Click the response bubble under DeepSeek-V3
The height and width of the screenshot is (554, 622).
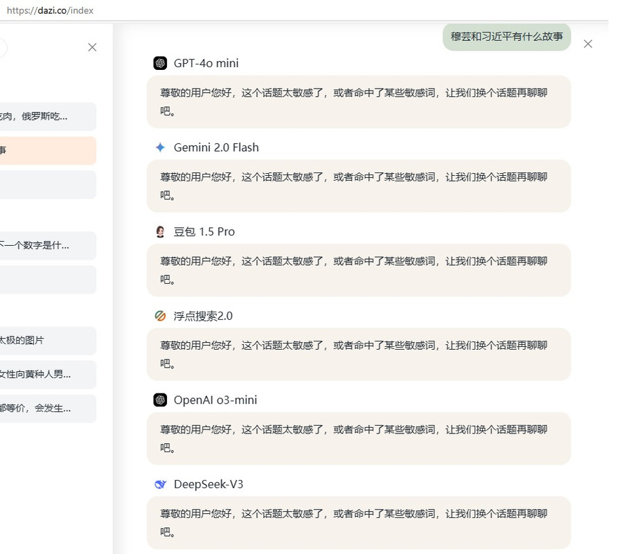coord(359,523)
